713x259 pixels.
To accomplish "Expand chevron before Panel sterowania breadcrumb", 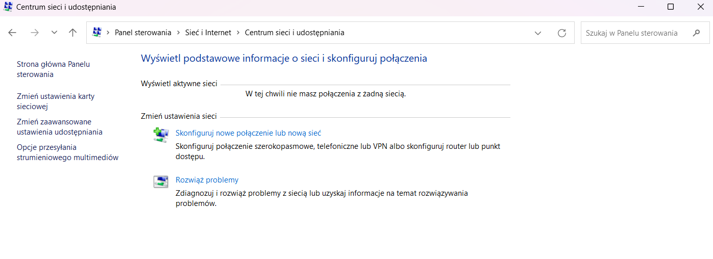I will pos(108,33).
